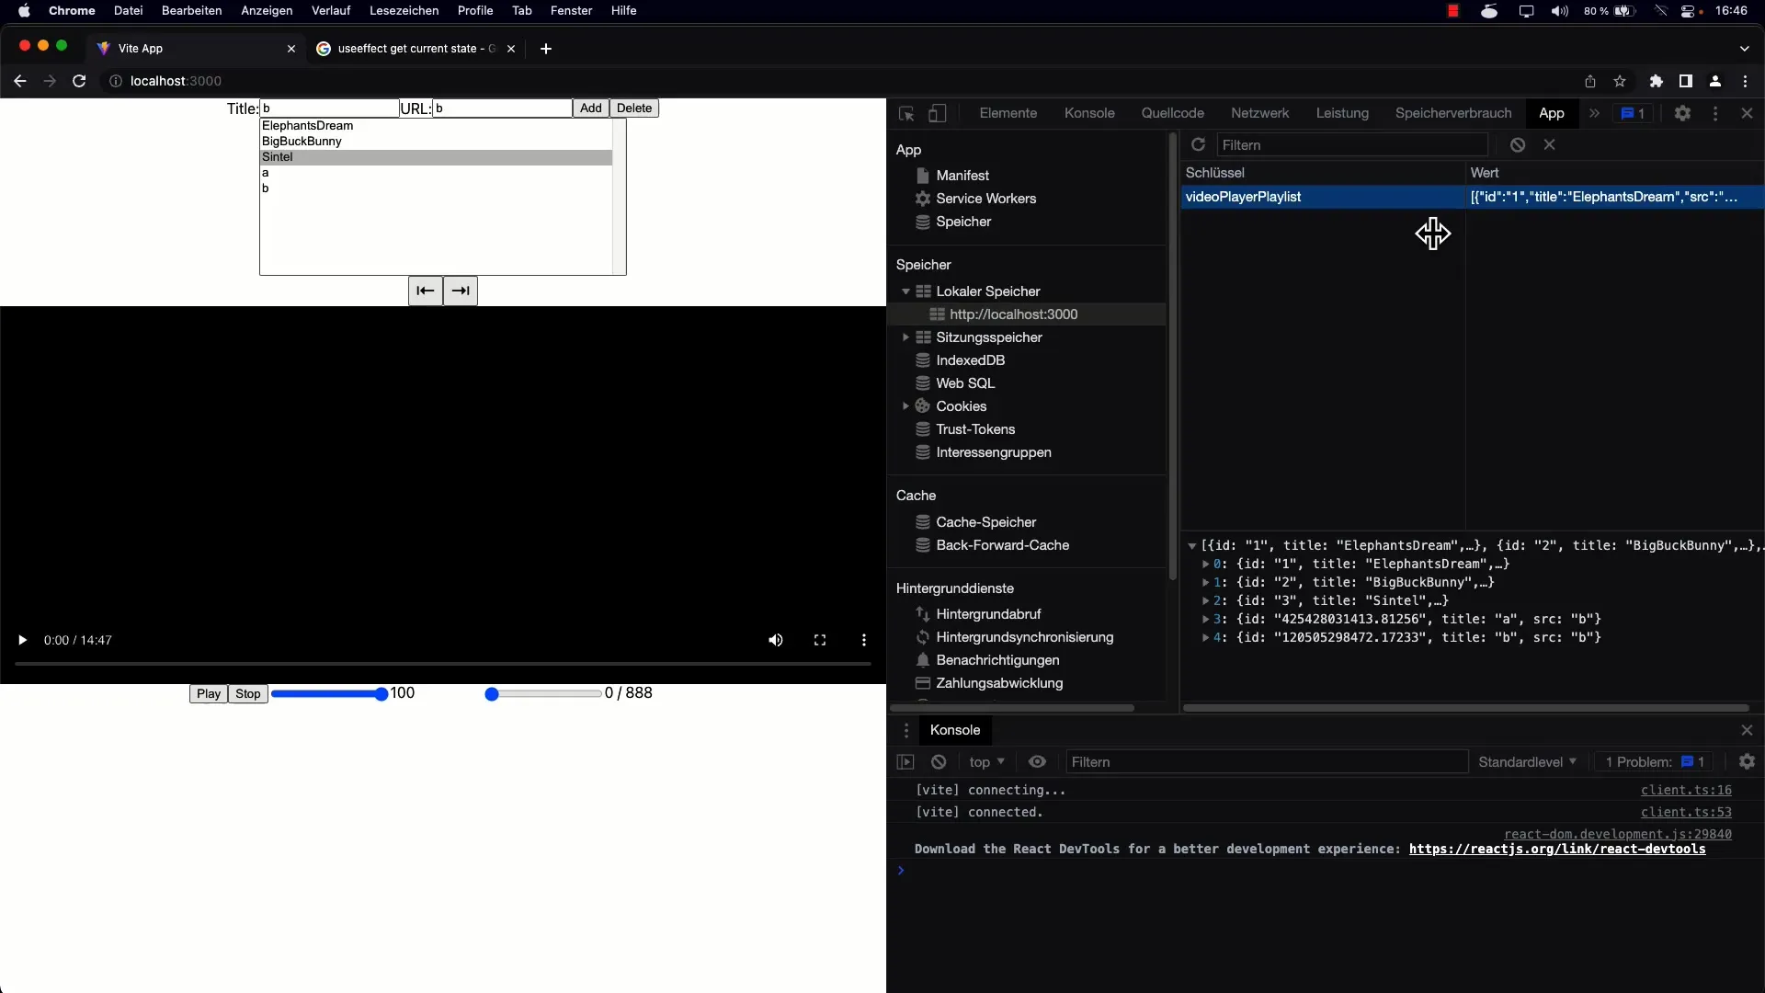1765x993 pixels.
Task: Bookmark this page star icon
Action: click(x=1620, y=81)
